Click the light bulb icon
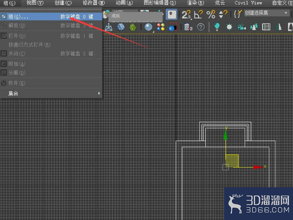This screenshot has width=293, height=220. point(217,27)
